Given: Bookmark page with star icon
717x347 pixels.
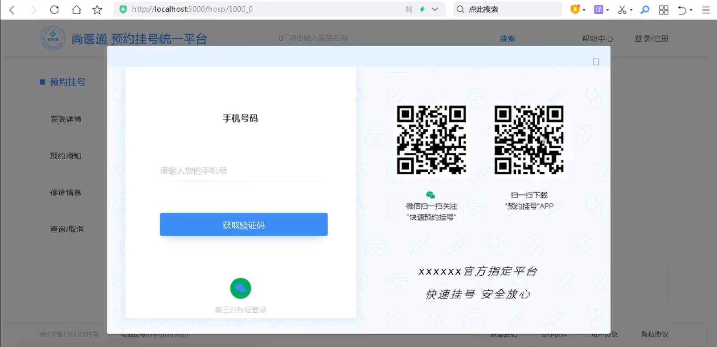Looking at the screenshot, I should [97, 9].
